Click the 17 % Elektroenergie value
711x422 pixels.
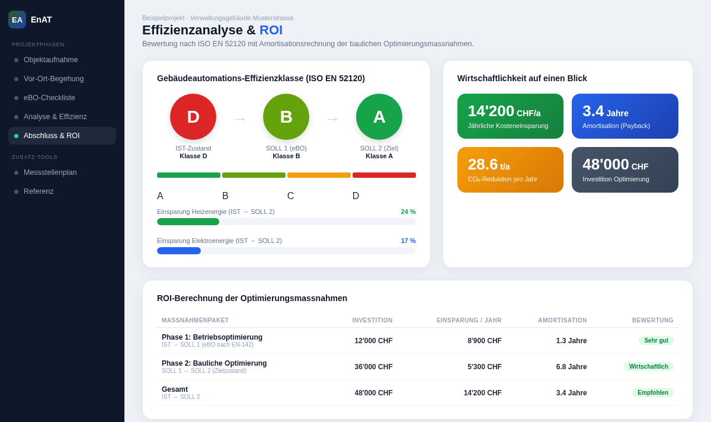click(x=408, y=241)
